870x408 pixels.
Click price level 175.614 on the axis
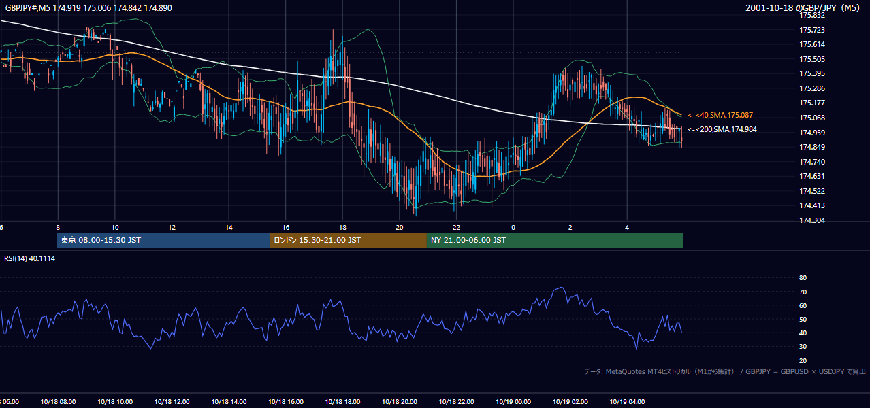point(812,44)
